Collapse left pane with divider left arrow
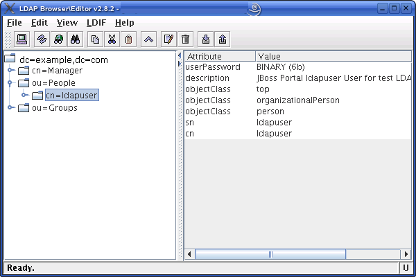 [x=180, y=55]
